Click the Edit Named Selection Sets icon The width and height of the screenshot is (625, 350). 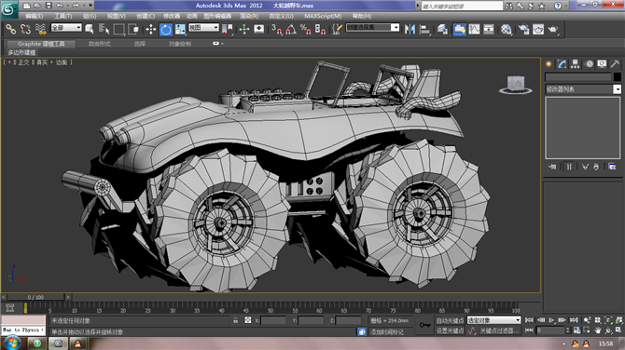click(x=337, y=29)
